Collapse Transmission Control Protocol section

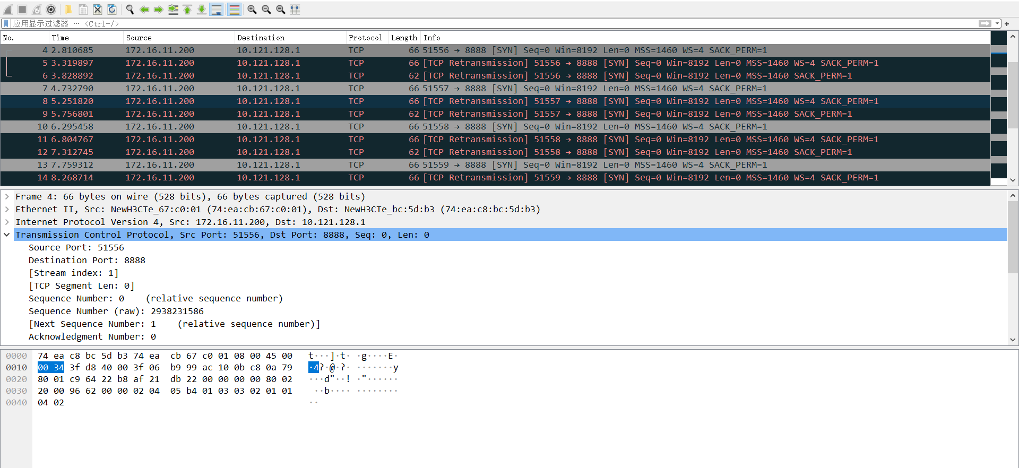point(7,235)
